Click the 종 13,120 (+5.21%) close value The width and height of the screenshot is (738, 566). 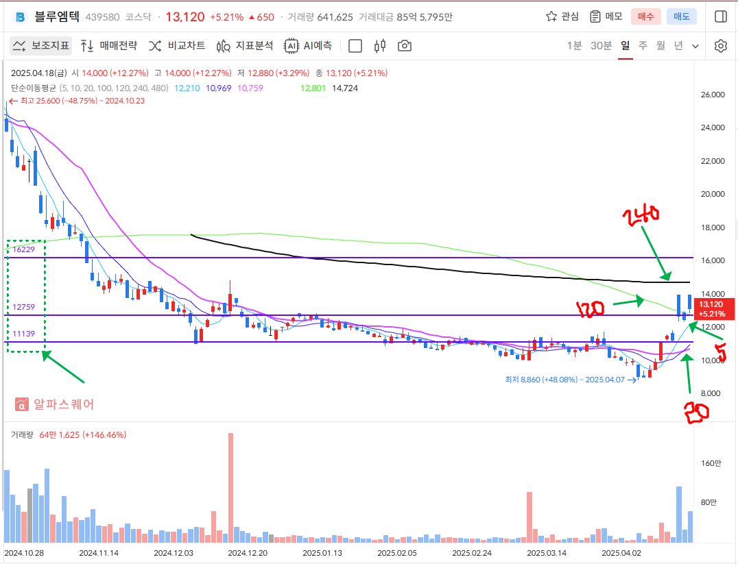pos(352,73)
